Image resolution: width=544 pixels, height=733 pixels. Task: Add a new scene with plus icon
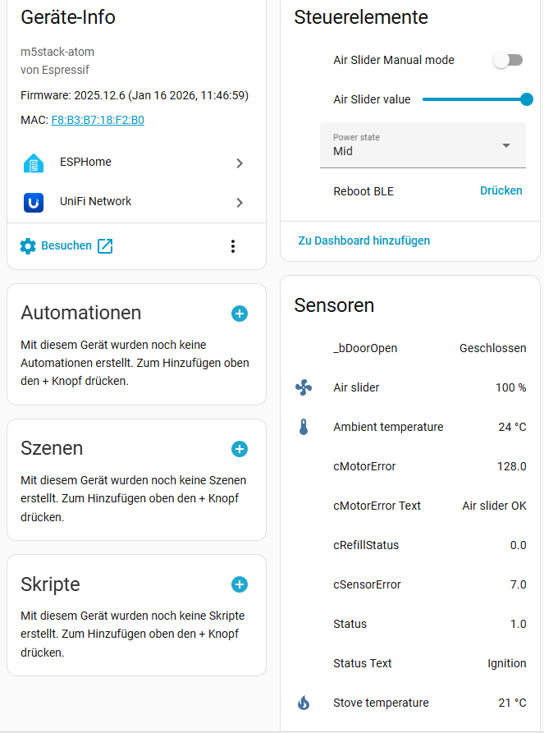[x=240, y=449]
